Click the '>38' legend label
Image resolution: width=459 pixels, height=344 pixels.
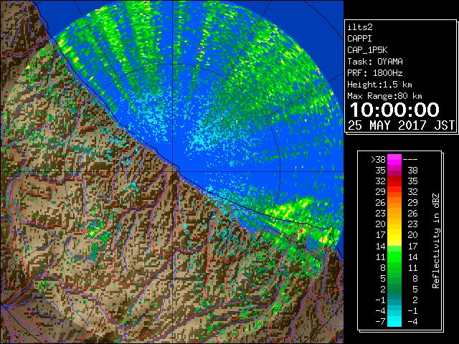coord(378,159)
